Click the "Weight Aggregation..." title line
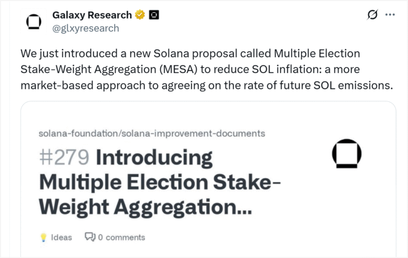This screenshot has width=408, height=258. click(x=146, y=207)
